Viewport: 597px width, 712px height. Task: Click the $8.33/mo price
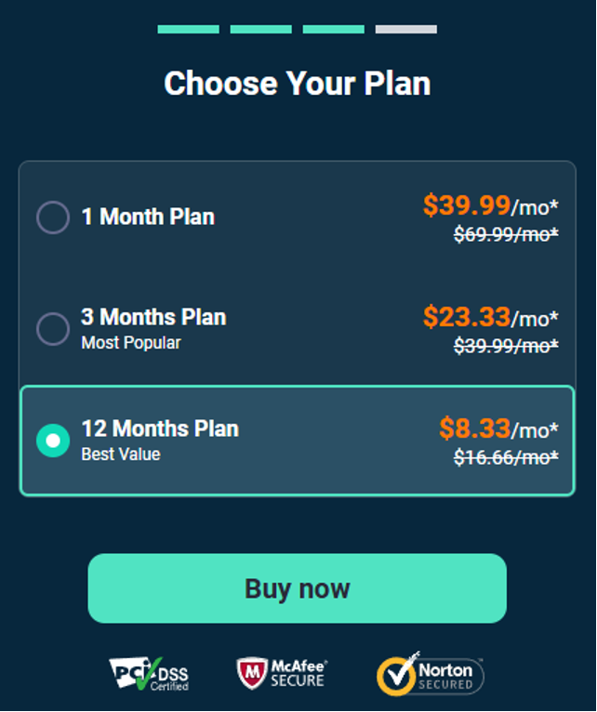(x=498, y=429)
